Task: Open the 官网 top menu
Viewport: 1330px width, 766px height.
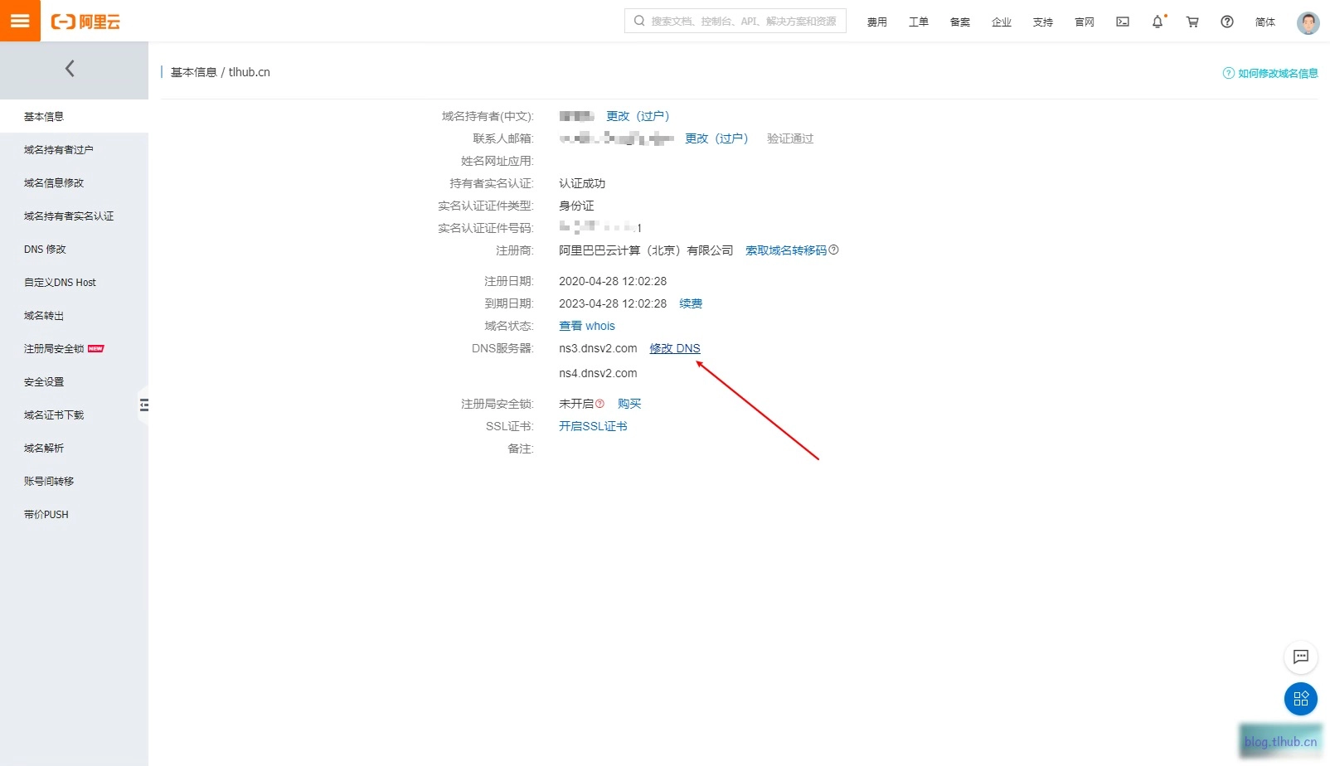Action: [1085, 22]
